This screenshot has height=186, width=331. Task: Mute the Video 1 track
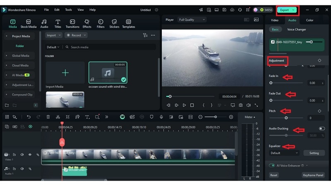22,155
